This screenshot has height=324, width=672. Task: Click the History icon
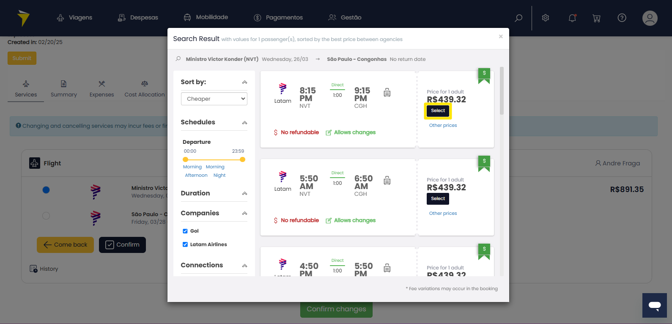(x=33, y=269)
